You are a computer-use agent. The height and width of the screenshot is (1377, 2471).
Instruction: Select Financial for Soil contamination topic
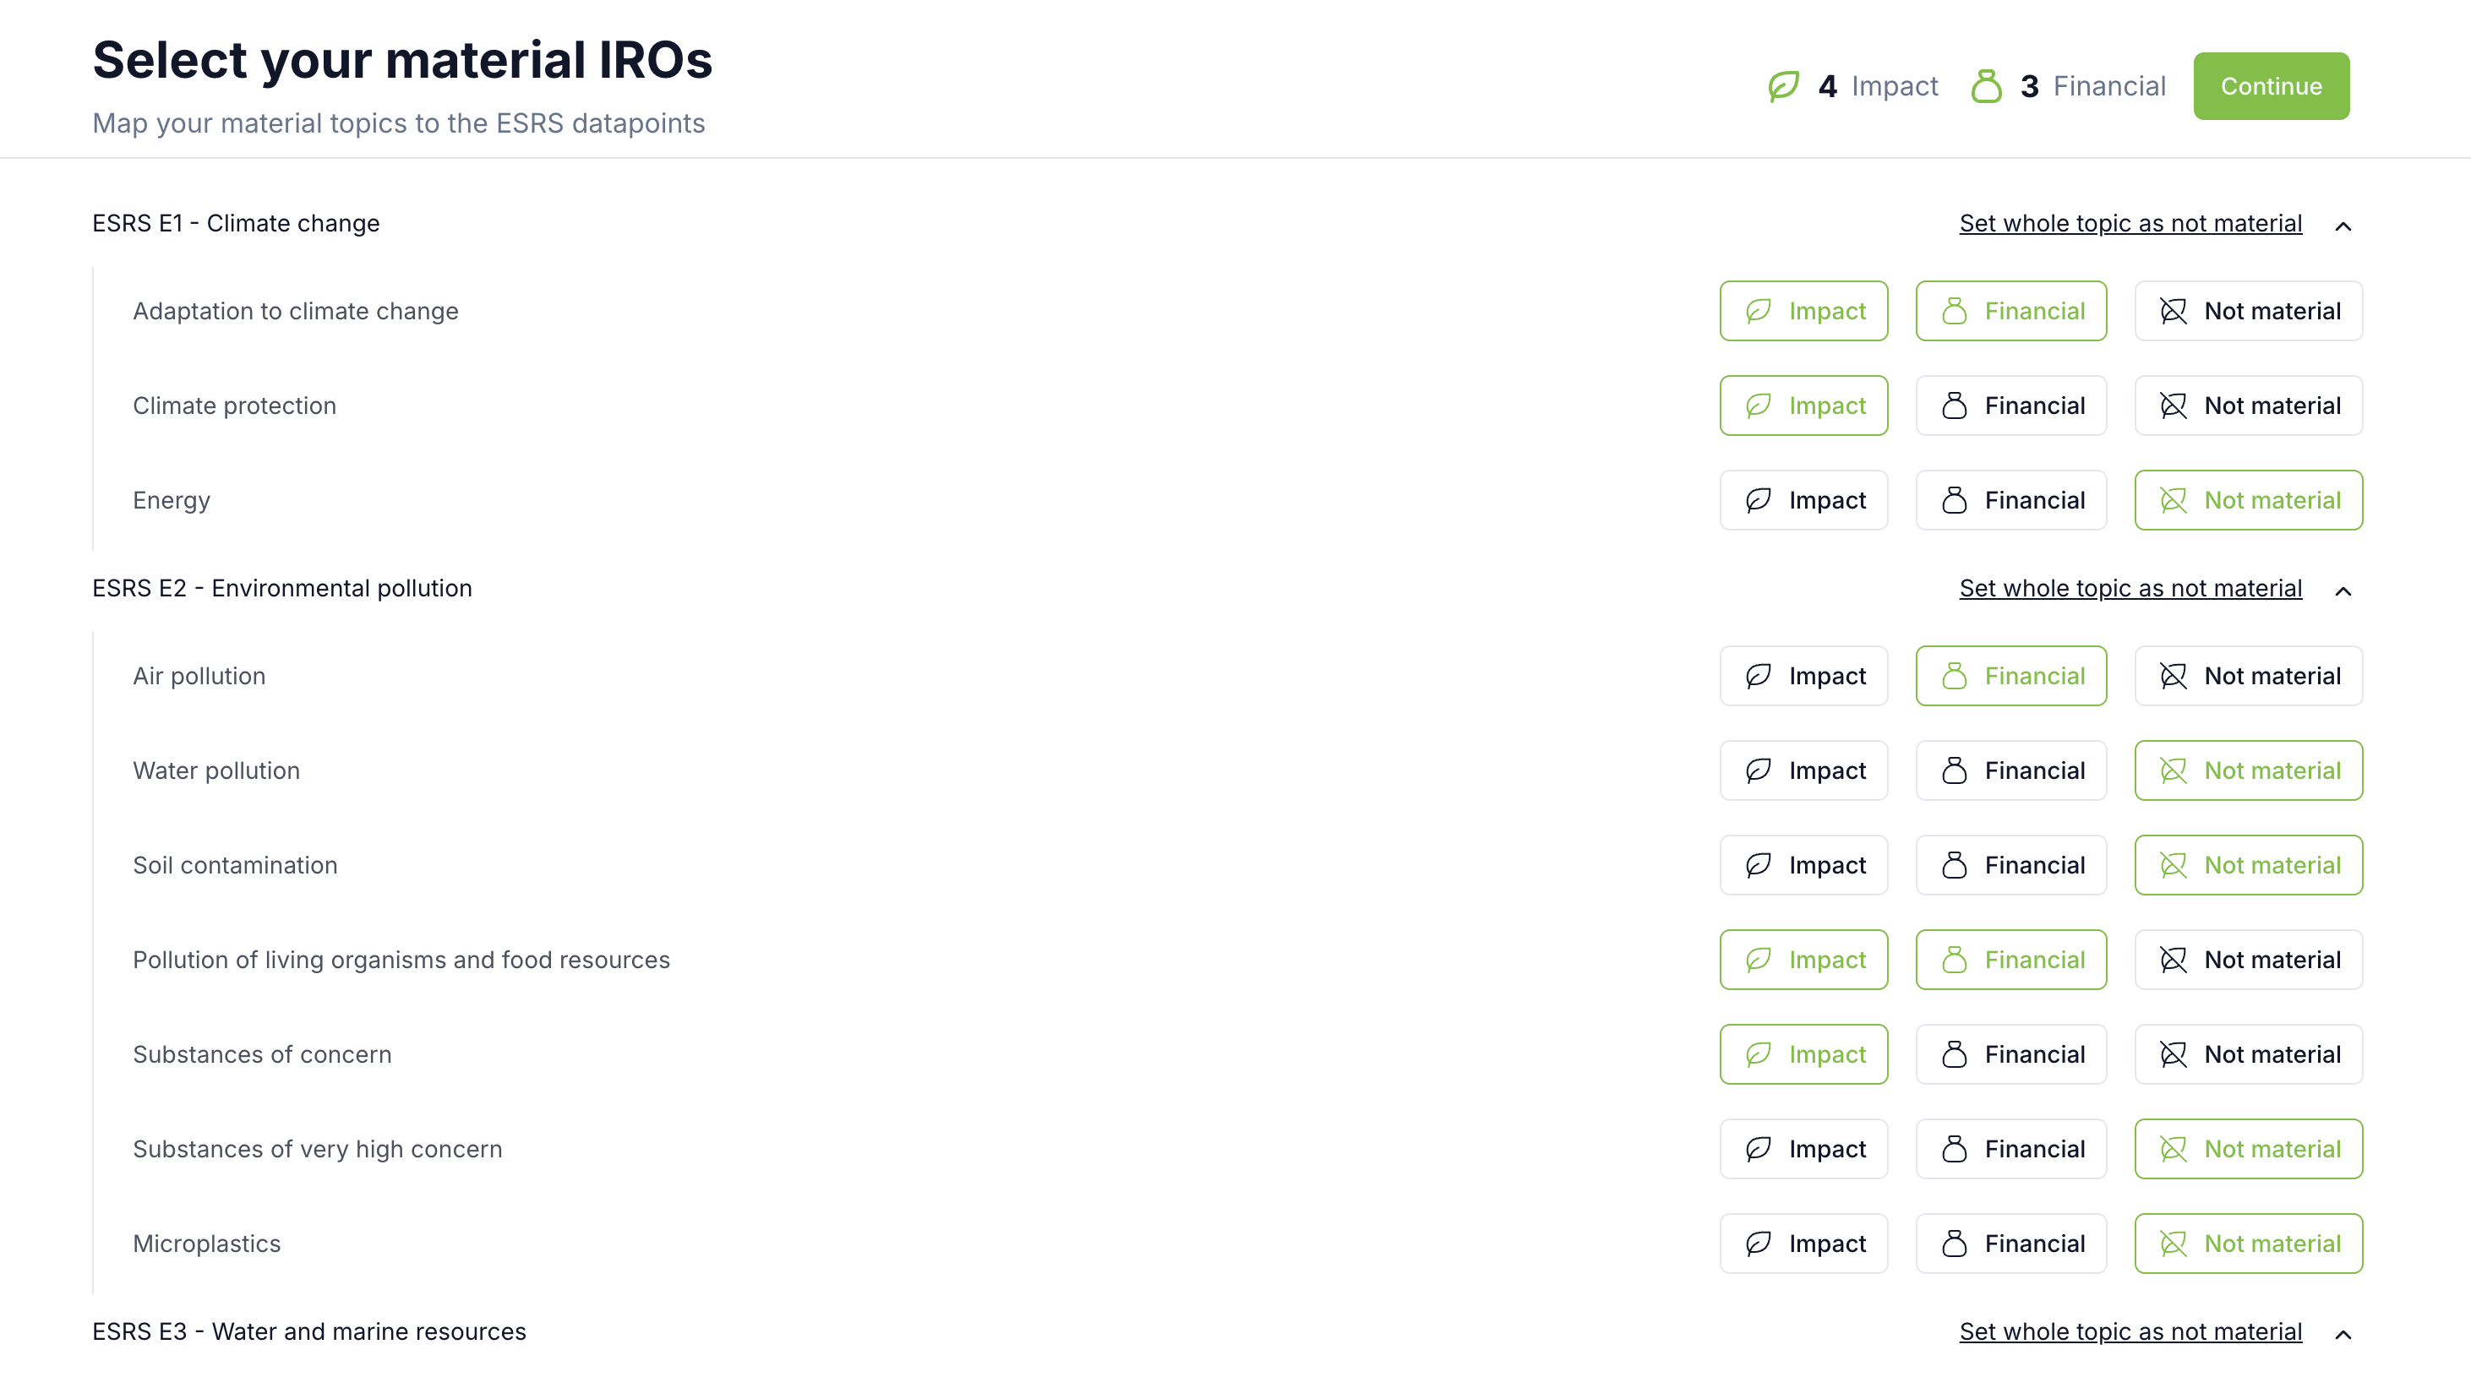(2011, 865)
